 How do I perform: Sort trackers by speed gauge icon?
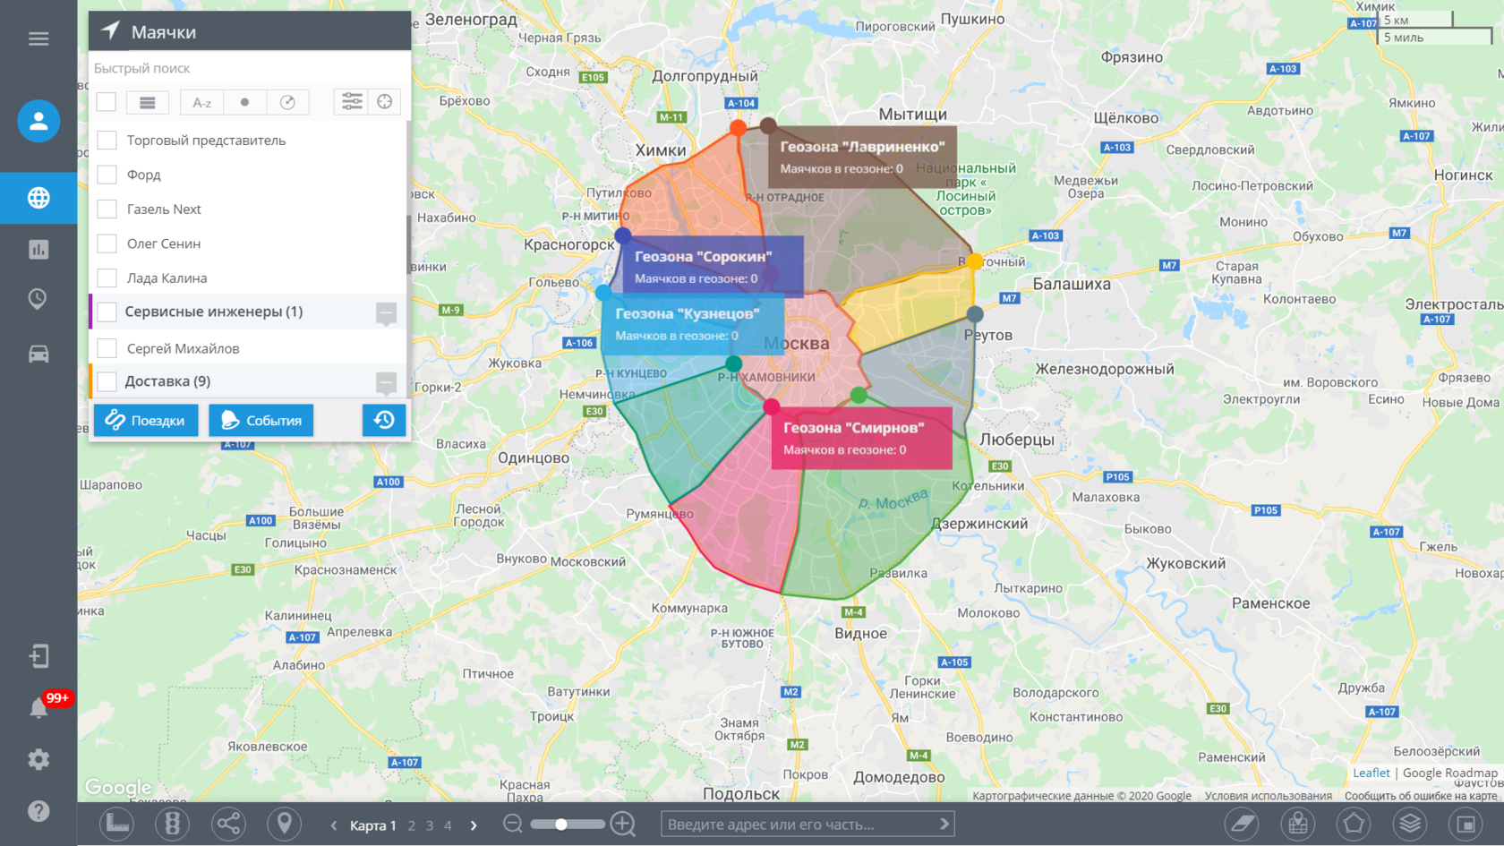(287, 102)
